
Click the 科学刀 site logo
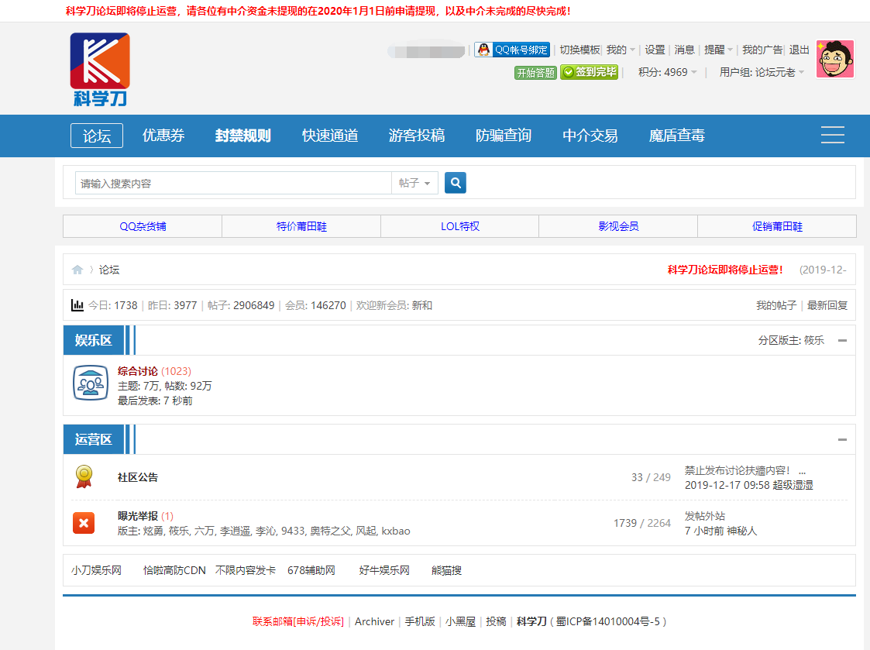[99, 68]
